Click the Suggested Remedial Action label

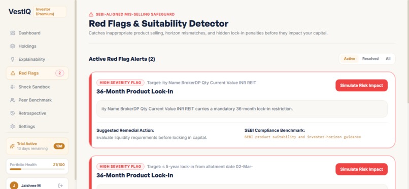click(125, 130)
